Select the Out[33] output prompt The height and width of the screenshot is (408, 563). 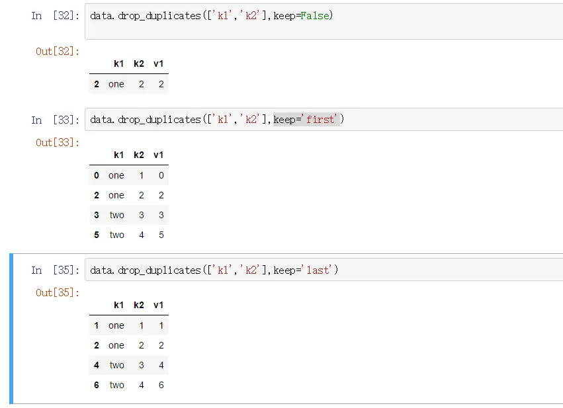pyautogui.click(x=57, y=143)
